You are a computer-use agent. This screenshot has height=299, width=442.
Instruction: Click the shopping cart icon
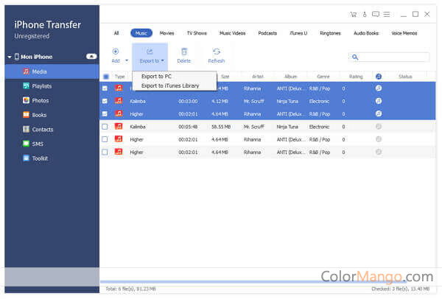(x=354, y=14)
